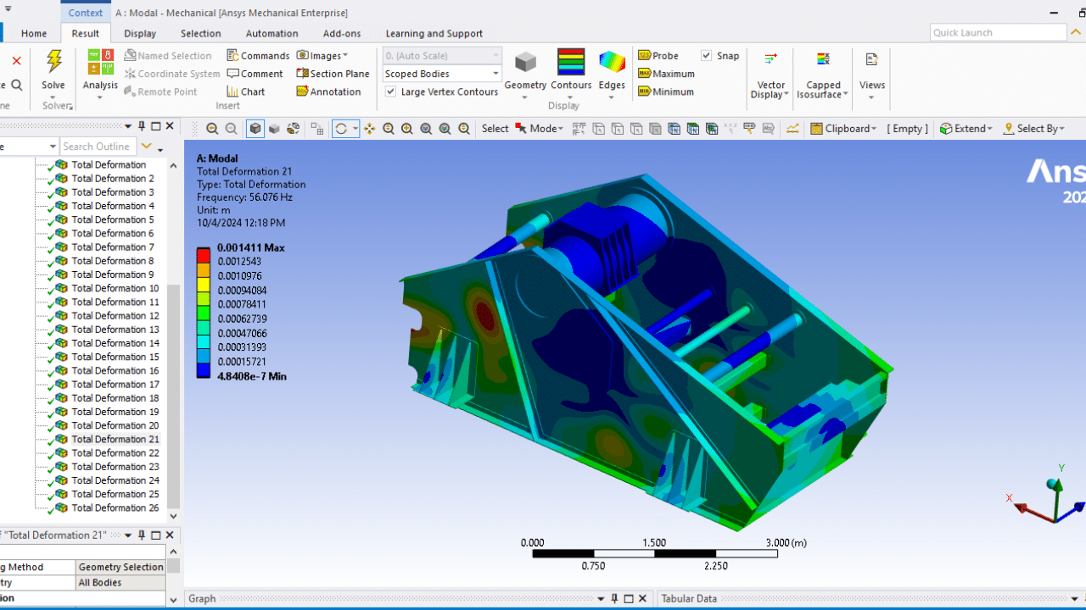Open Capped Isosurface options
Screen dimensions: 1086x610
[x=823, y=75]
